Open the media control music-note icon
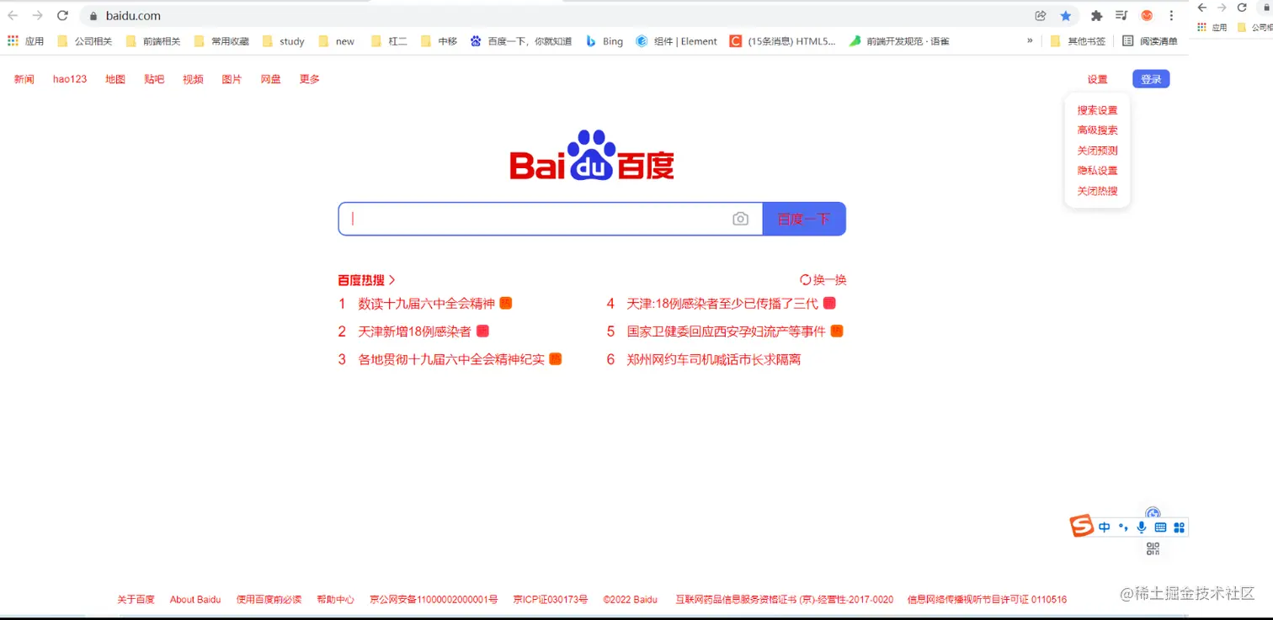This screenshot has height=620, width=1273. pos(1121,15)
